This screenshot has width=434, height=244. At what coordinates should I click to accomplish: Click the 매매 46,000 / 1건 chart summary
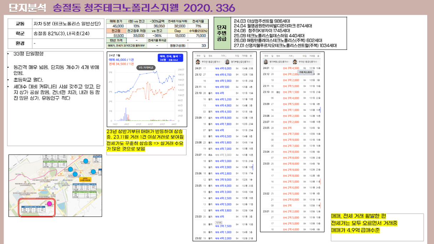[122, 60]
